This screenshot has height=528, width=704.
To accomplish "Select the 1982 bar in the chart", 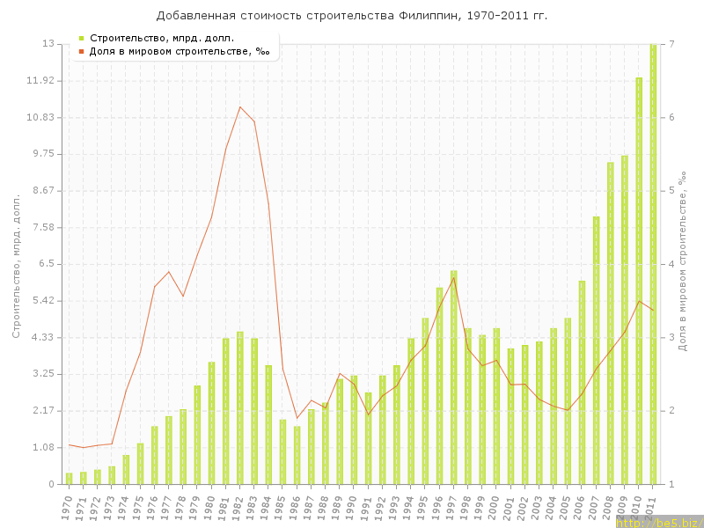I will point(239,407).
